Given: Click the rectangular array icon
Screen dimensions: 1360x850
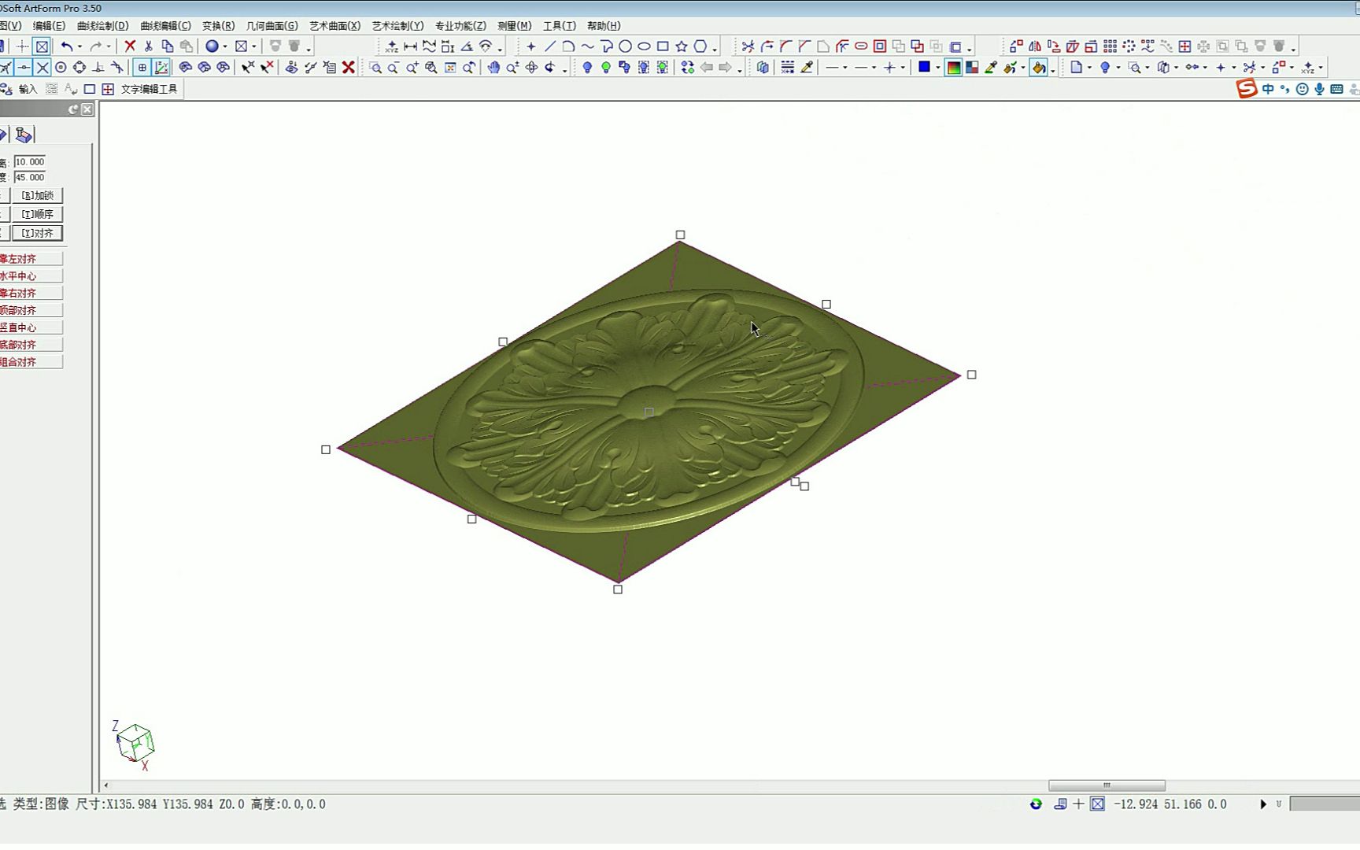Looking at the screenshot, I should (x=1110, y=46).
